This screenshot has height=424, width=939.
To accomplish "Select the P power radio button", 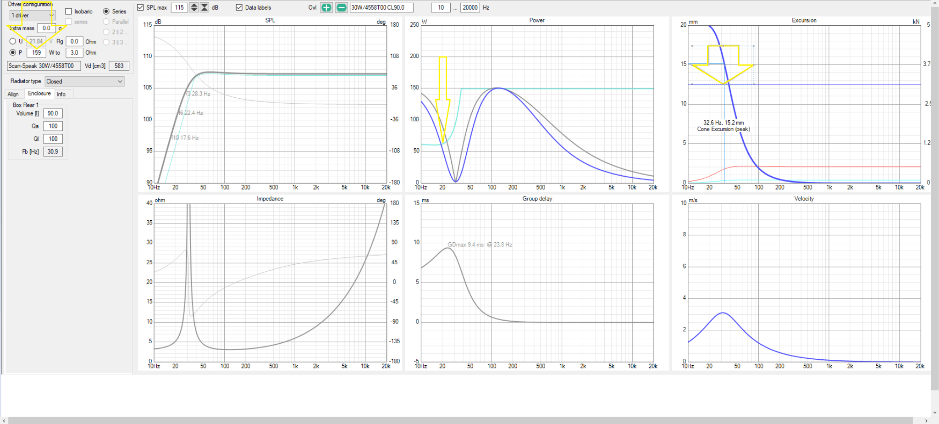I will click(x=13, y=52).
